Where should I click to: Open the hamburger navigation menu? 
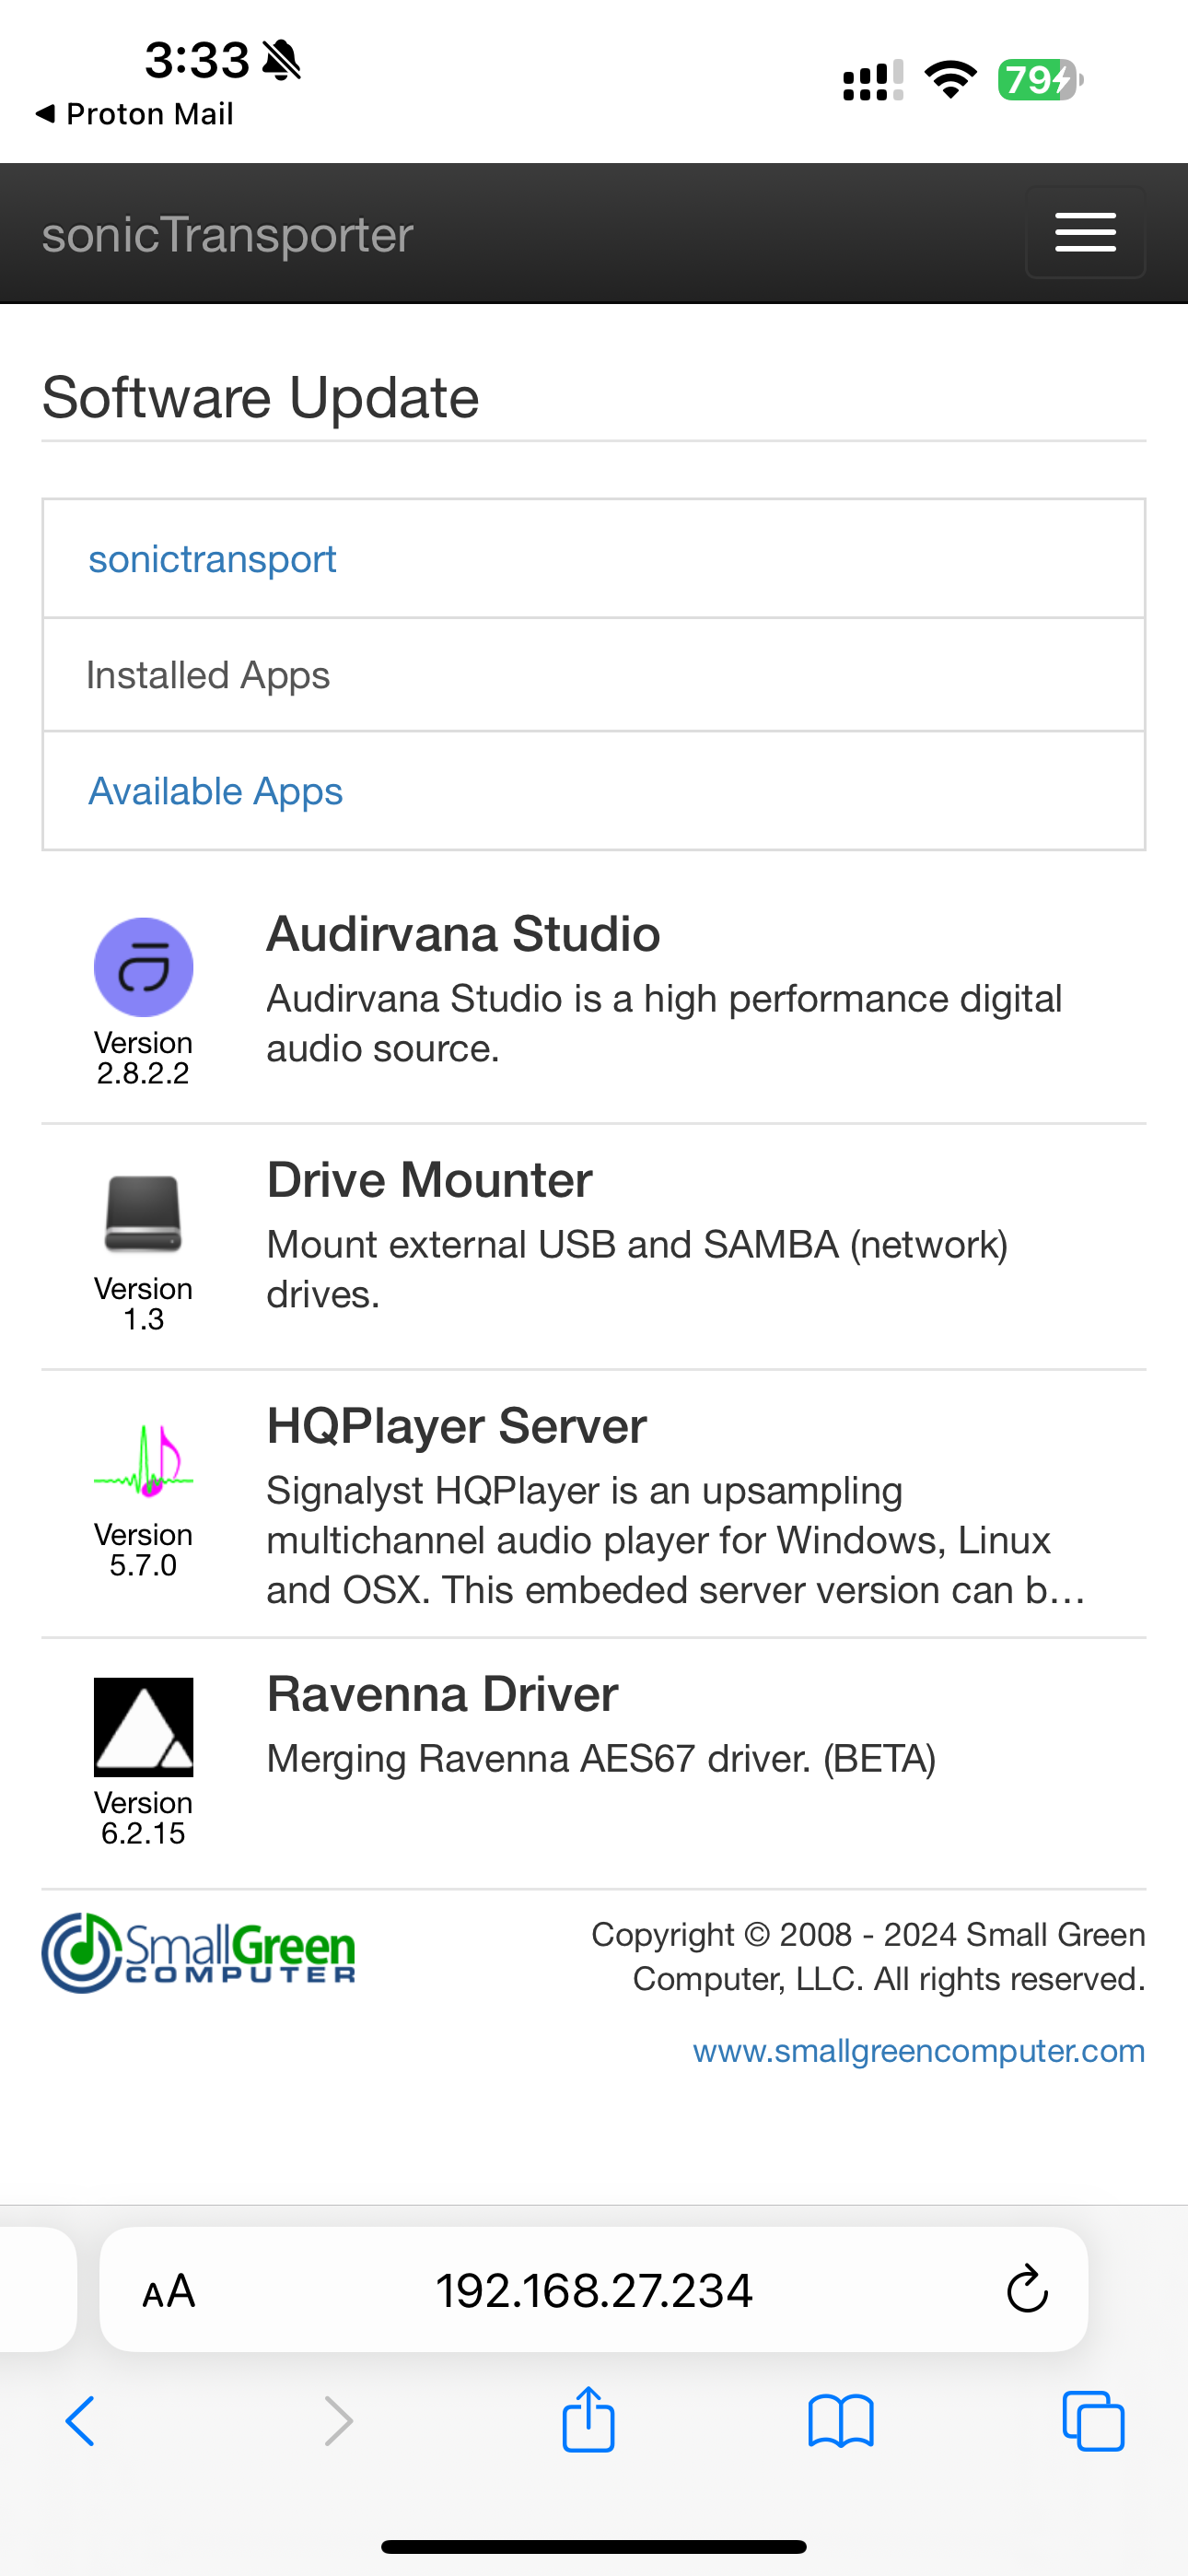[1085, 233]
